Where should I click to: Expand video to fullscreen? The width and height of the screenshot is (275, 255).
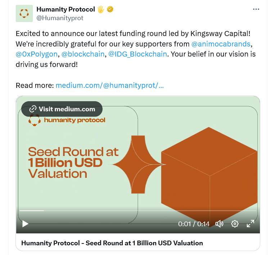(250, 224)
